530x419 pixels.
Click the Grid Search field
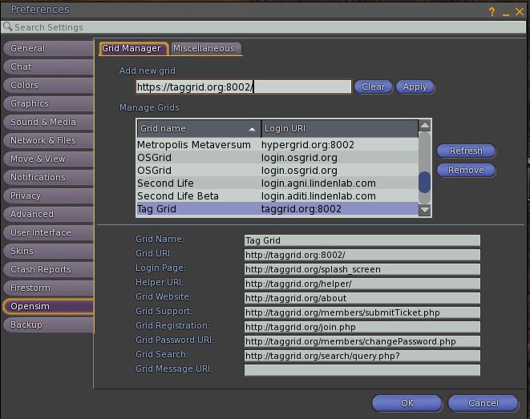362,356
